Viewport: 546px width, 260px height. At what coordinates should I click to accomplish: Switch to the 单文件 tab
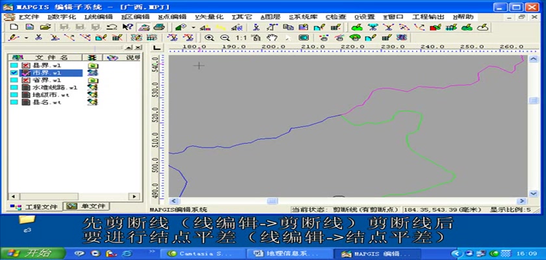point(84,207)
